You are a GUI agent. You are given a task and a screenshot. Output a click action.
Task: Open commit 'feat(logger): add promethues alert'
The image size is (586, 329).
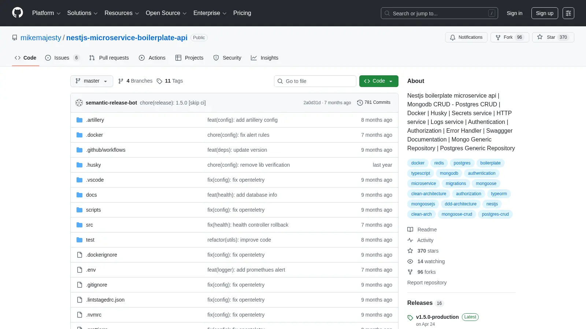point(246,270)
